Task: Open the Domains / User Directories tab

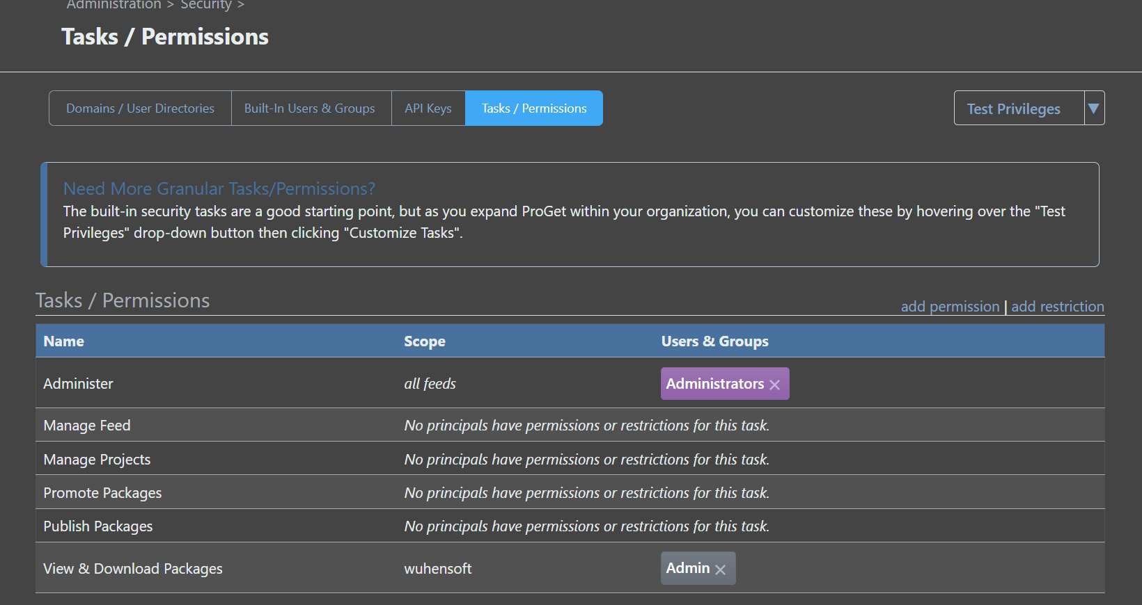Action: coord(140,108)
